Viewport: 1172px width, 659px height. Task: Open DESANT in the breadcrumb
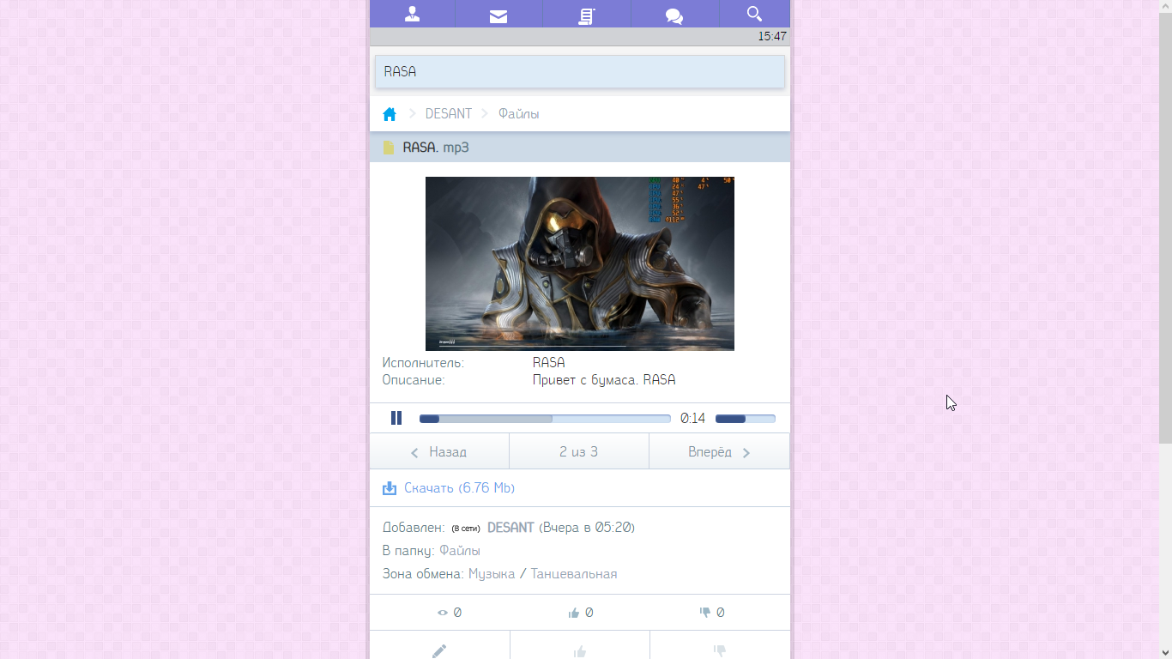click(x=449, y=114)
